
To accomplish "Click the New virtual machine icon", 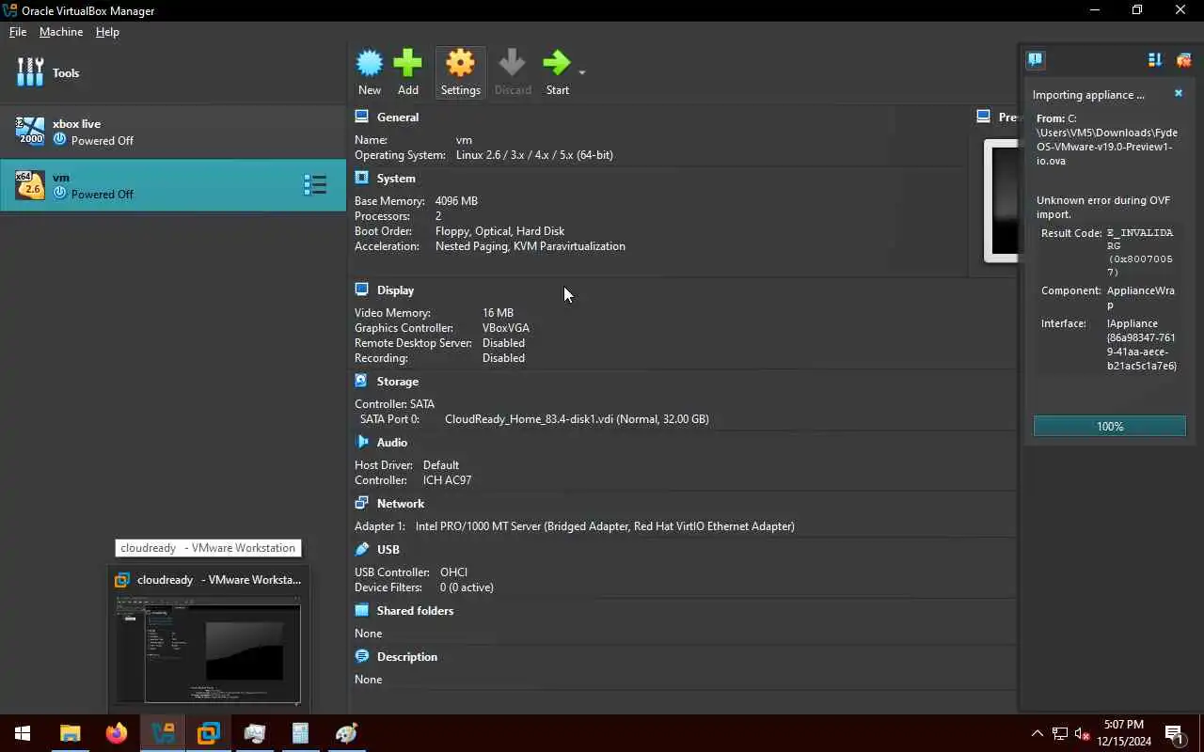I will (x=370, y=64).
